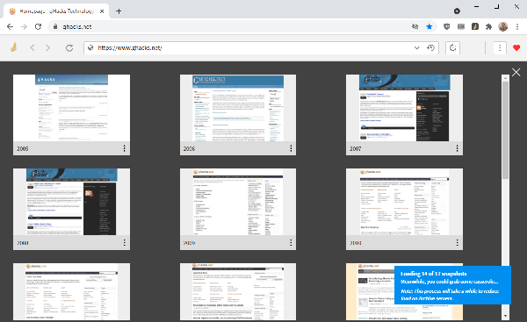
Task: Open the orange square extension icon
Action: coord(474,26)
